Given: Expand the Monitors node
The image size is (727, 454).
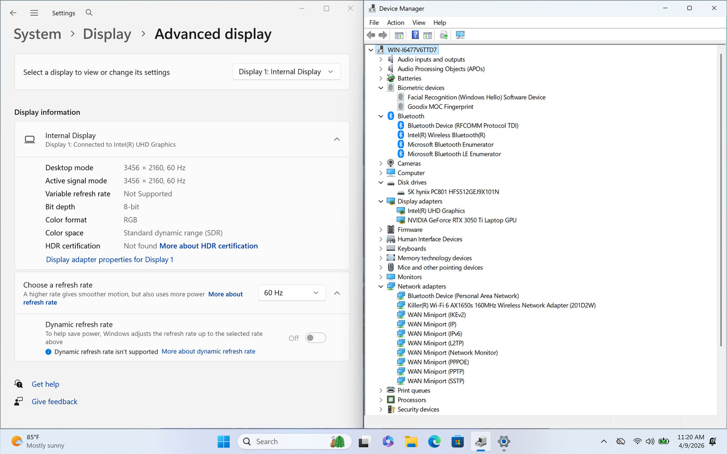Looking at the screenshot, I should click(381, 277).
